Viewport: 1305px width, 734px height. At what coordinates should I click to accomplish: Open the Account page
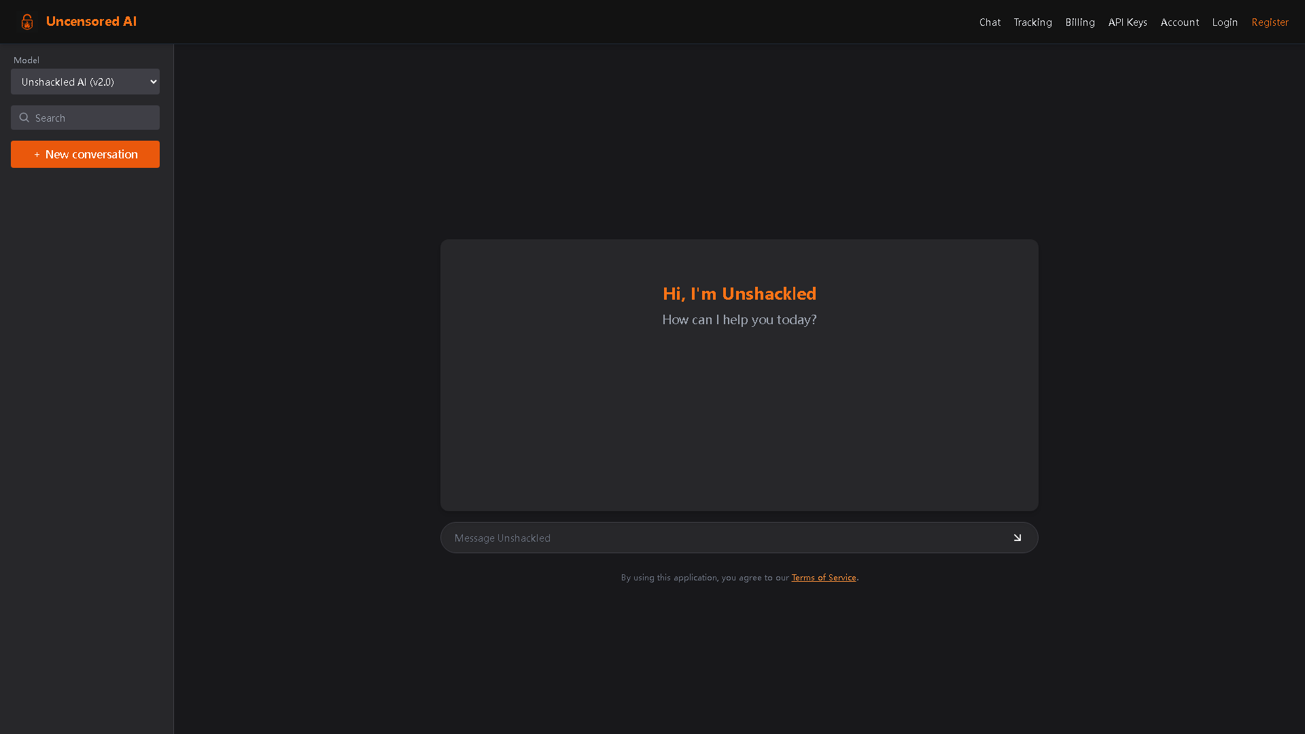(1180, 22)
